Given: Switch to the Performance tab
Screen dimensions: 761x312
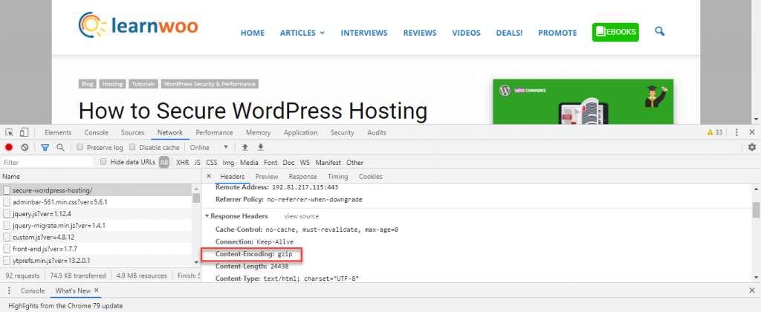Looking at the screenshot, I should 214,132.
